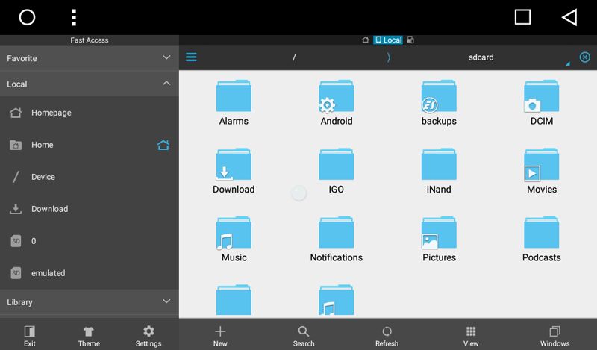The height and width of the screenshot is (350, 597).
Task: Tap the Exit button
Action: pyautogui.click(x=30, y=336)
